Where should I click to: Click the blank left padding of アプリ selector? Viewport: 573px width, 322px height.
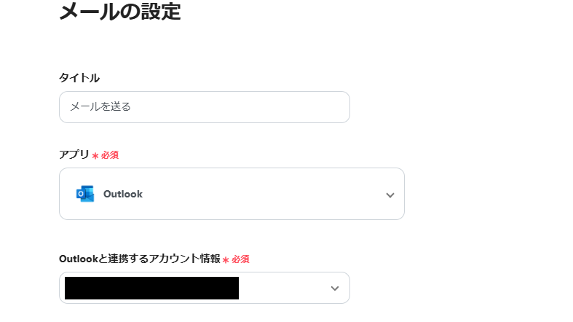tap(66, 194)
